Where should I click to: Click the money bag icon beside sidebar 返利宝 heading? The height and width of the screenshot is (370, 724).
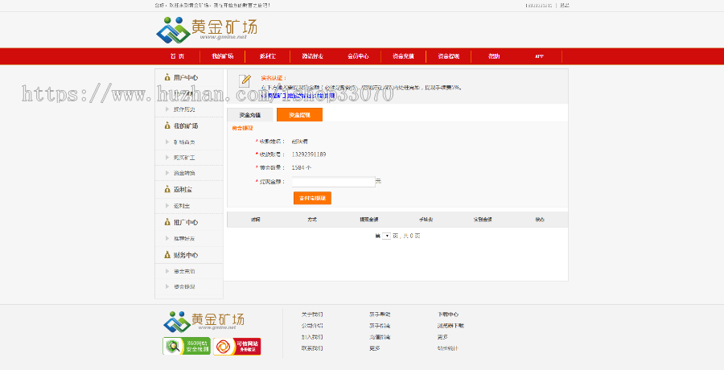pyautogui.click(x=167, y=189)
